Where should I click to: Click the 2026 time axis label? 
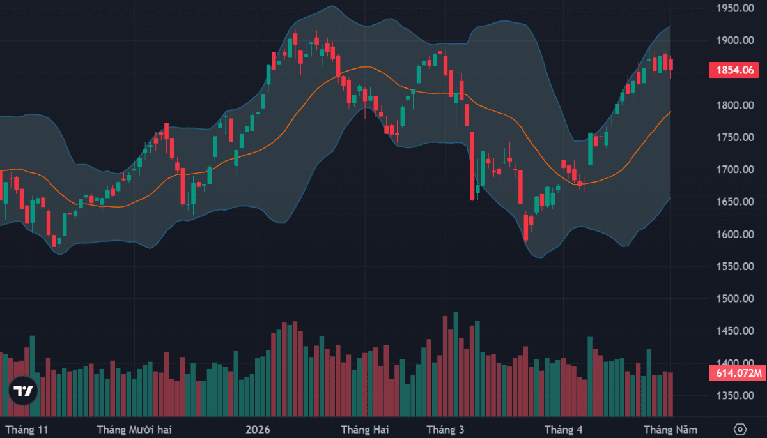pyautogui.click(x=258, y=429)
